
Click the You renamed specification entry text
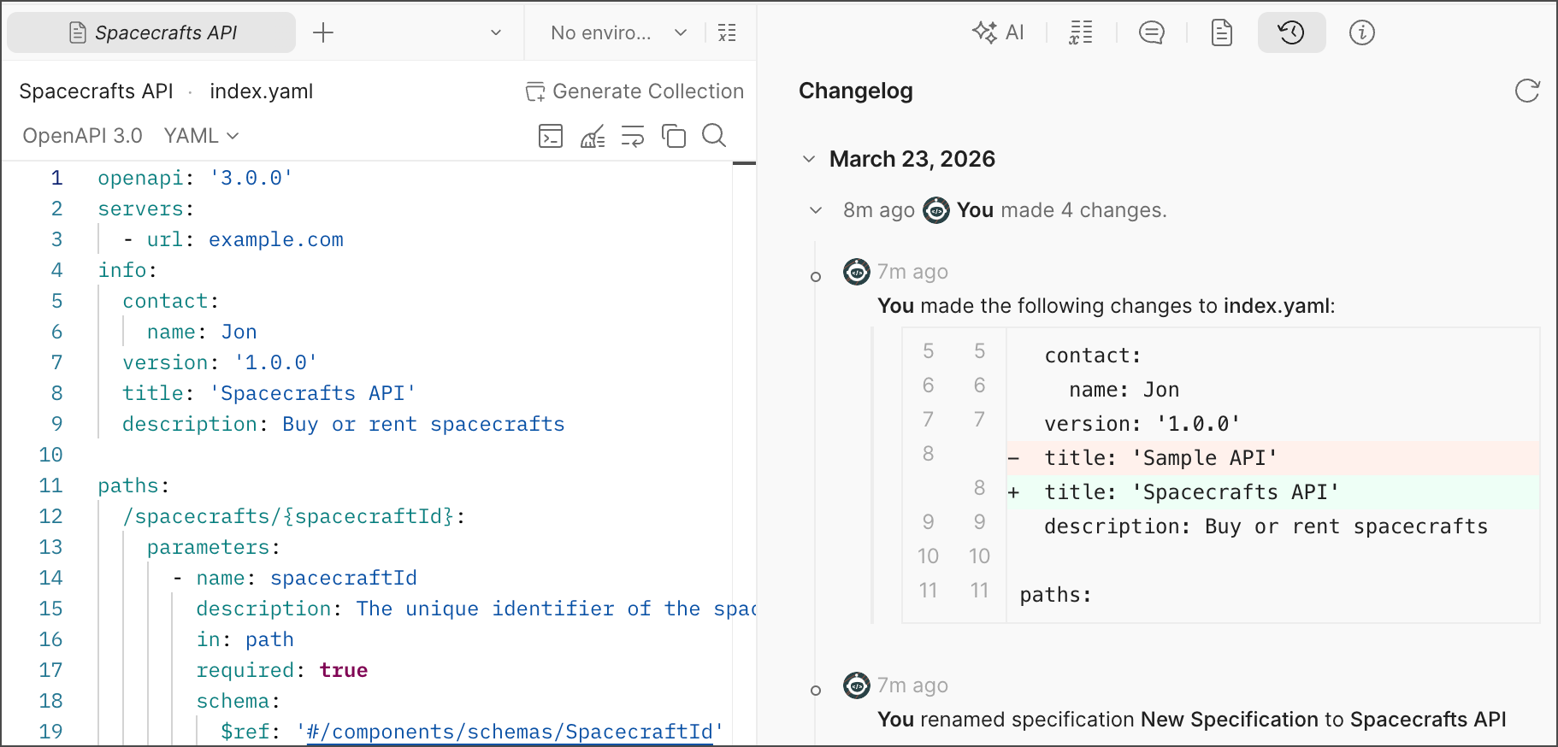(1192, 720)
